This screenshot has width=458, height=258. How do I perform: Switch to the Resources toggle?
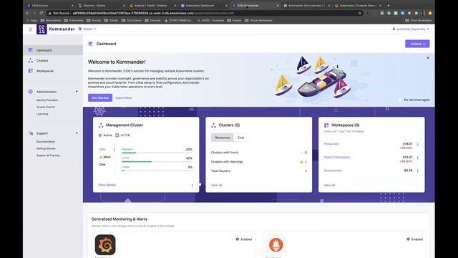click(x=223, y=138)
